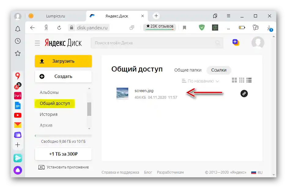Click the lock icon in address bar
This screenshot has width=287, height=188.
tap(72, 28)
